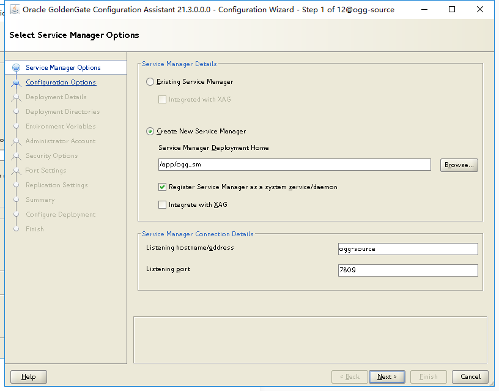Image resolution: width=499 pixels, height=391 pixels.
Task: Click the Service Manager Deployment Home label
Action: (x=213, y=147)
